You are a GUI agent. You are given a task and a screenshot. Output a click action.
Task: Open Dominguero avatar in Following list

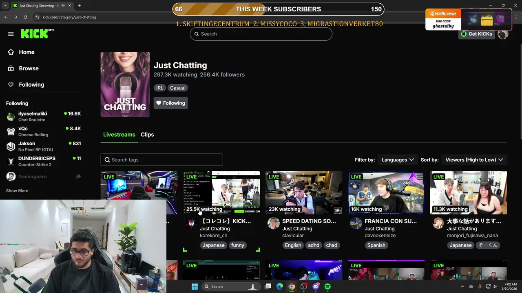pyautogui.click(x=11, y=177)
